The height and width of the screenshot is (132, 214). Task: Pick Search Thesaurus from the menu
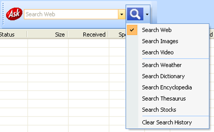(168, 99)
